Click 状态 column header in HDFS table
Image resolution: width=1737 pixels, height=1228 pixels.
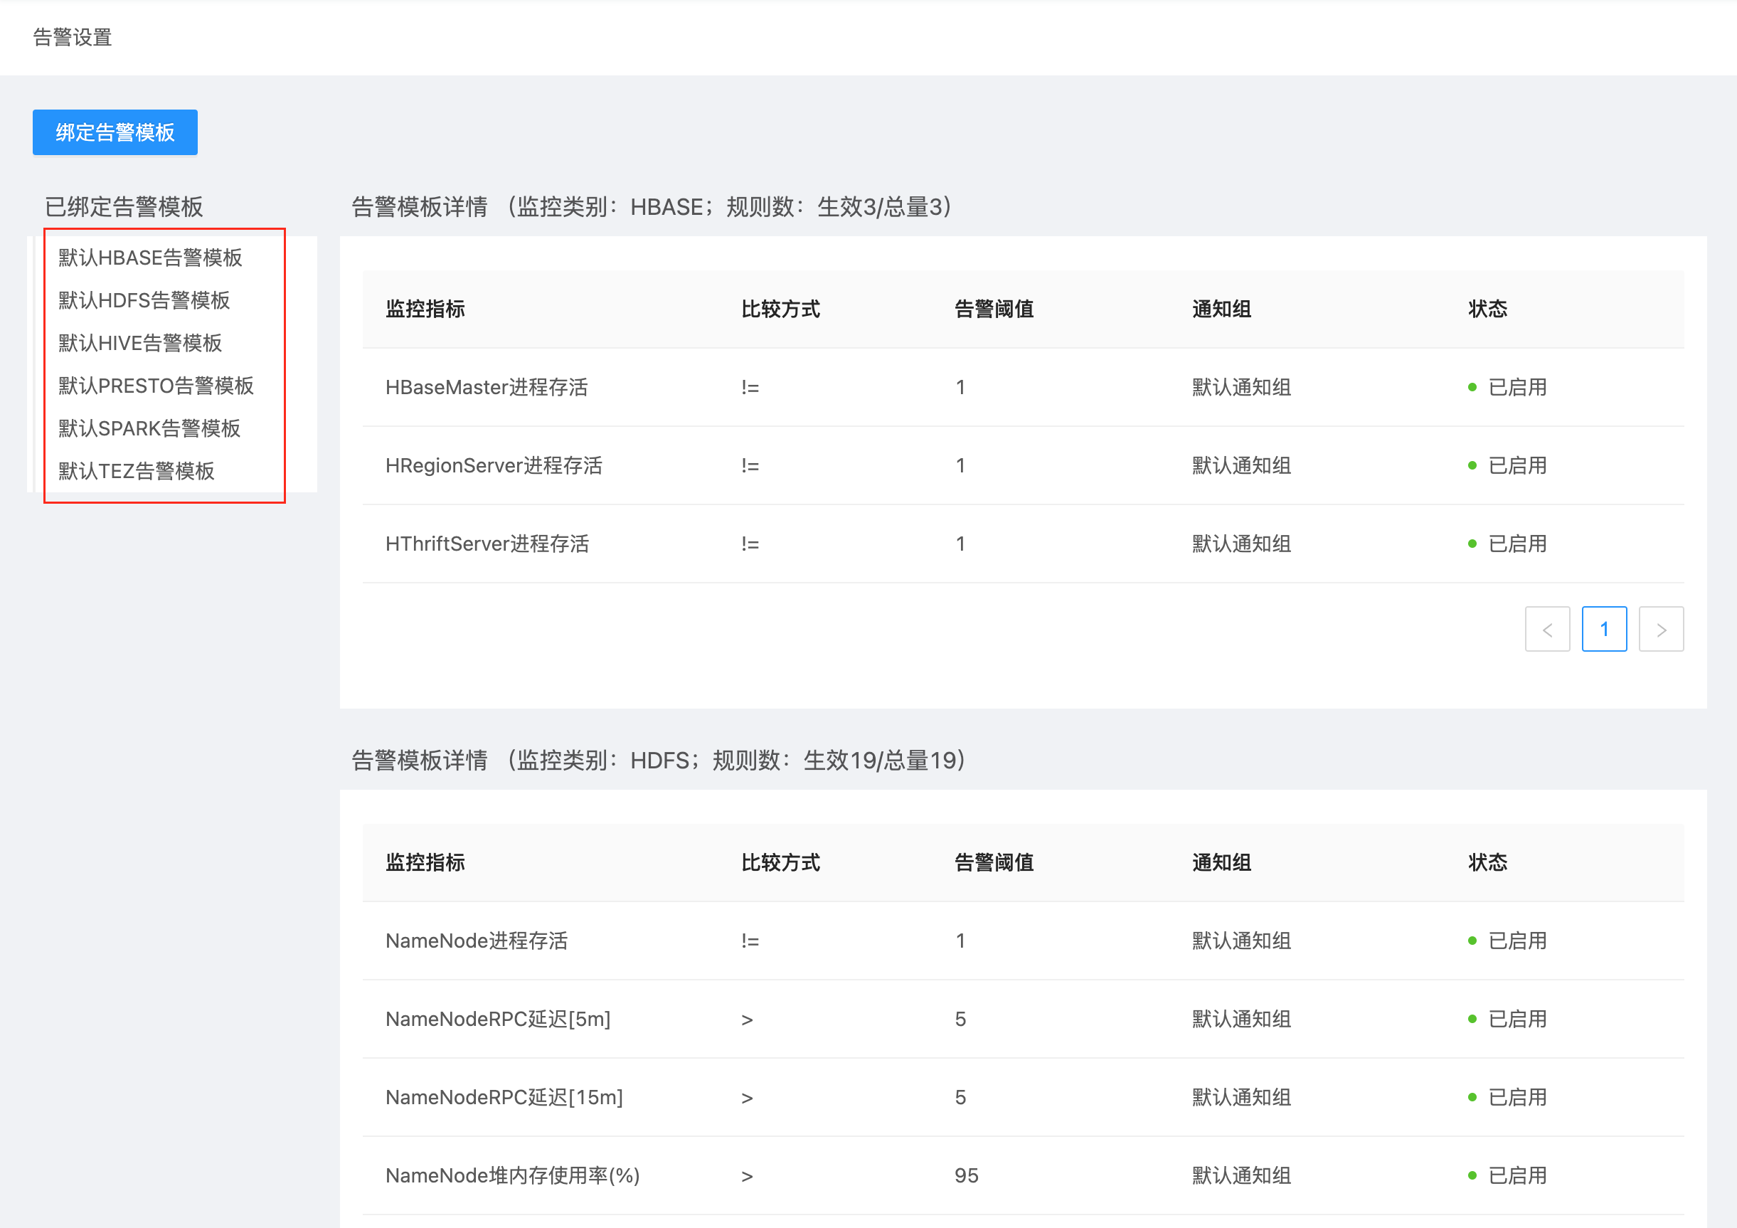[x=1487, y=862]
